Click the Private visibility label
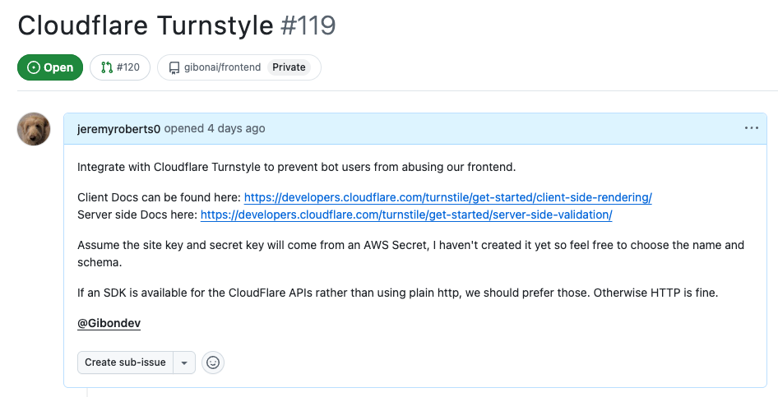Screen dimensions: 778x397 [x=289, y=67]
